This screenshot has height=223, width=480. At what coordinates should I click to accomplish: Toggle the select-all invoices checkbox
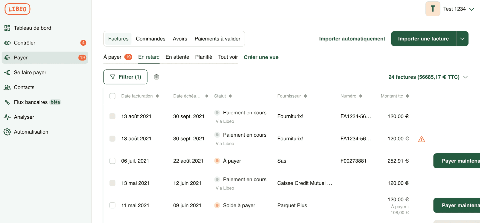tap(112, 96)
